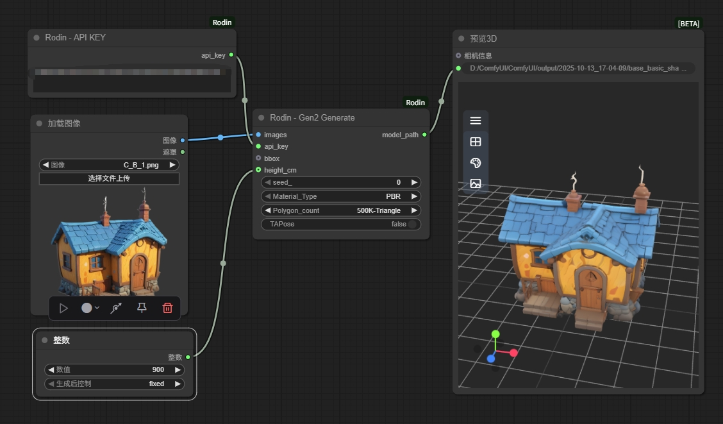Click 图像 output socket on Load Image node
The image size is (723, 424).
[x=183, y=140]
